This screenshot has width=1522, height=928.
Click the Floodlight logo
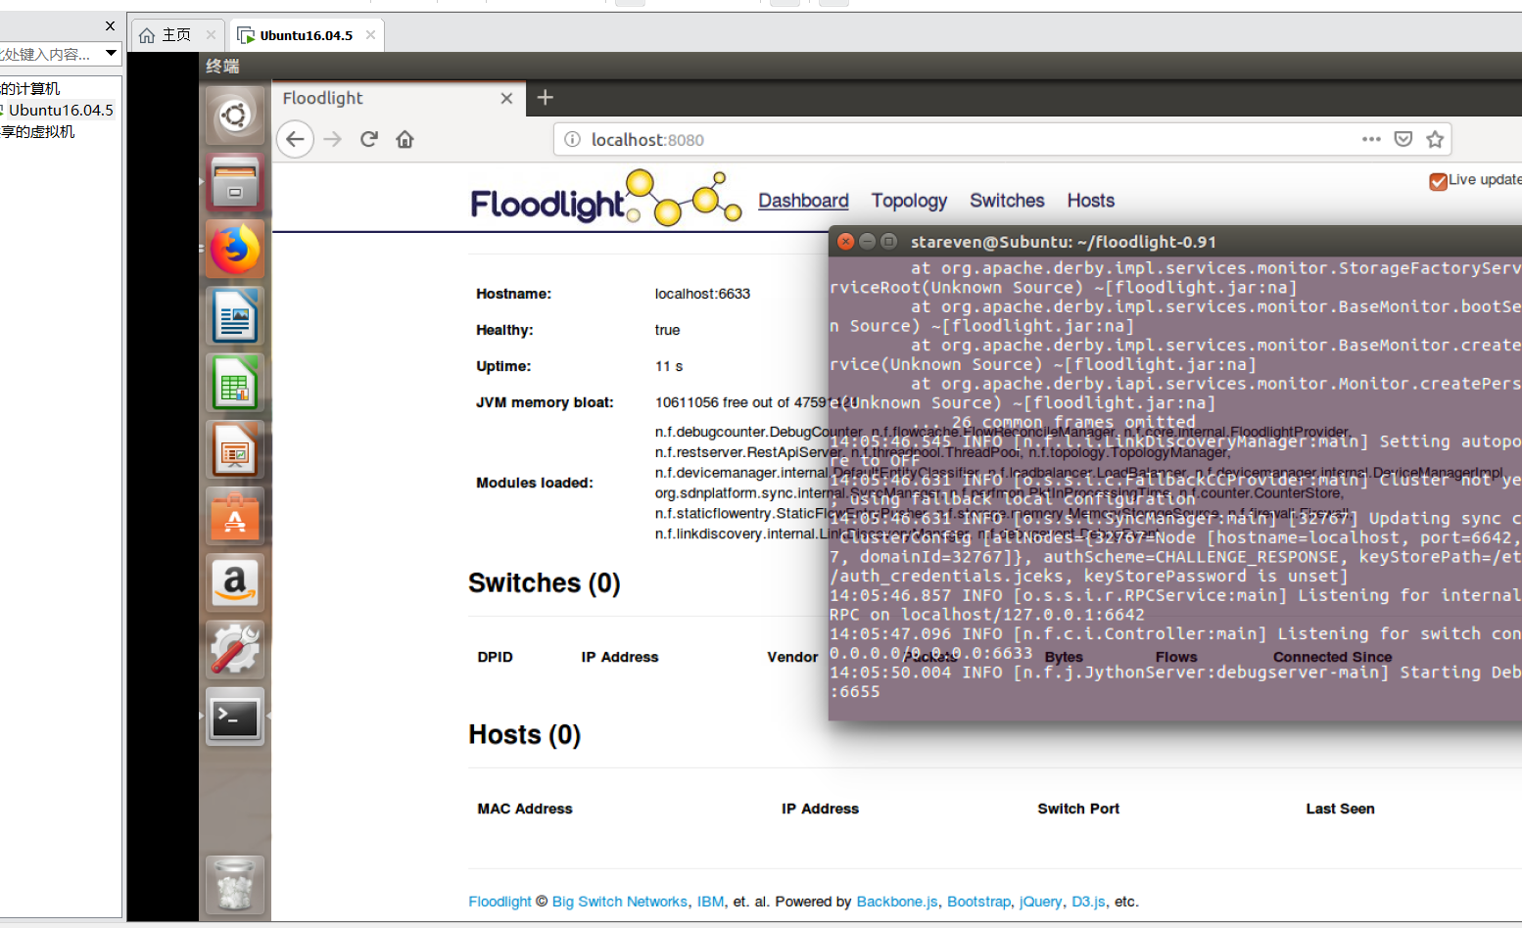click(605, 199)
